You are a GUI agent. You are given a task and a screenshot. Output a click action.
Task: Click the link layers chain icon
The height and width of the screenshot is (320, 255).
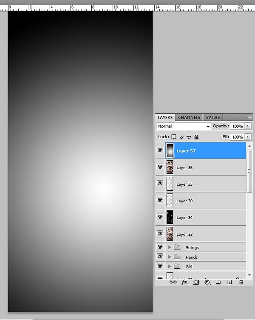tap(173, 282)
